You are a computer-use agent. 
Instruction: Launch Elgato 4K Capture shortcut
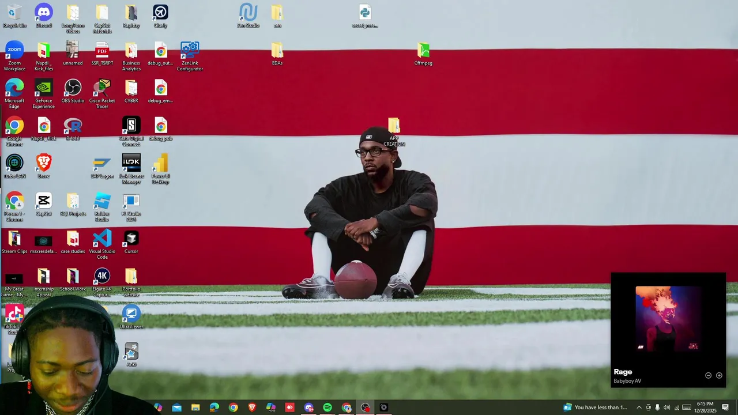click(x=102, y=282)
